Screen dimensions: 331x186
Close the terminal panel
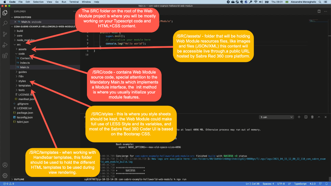click(x=326, y=117)
